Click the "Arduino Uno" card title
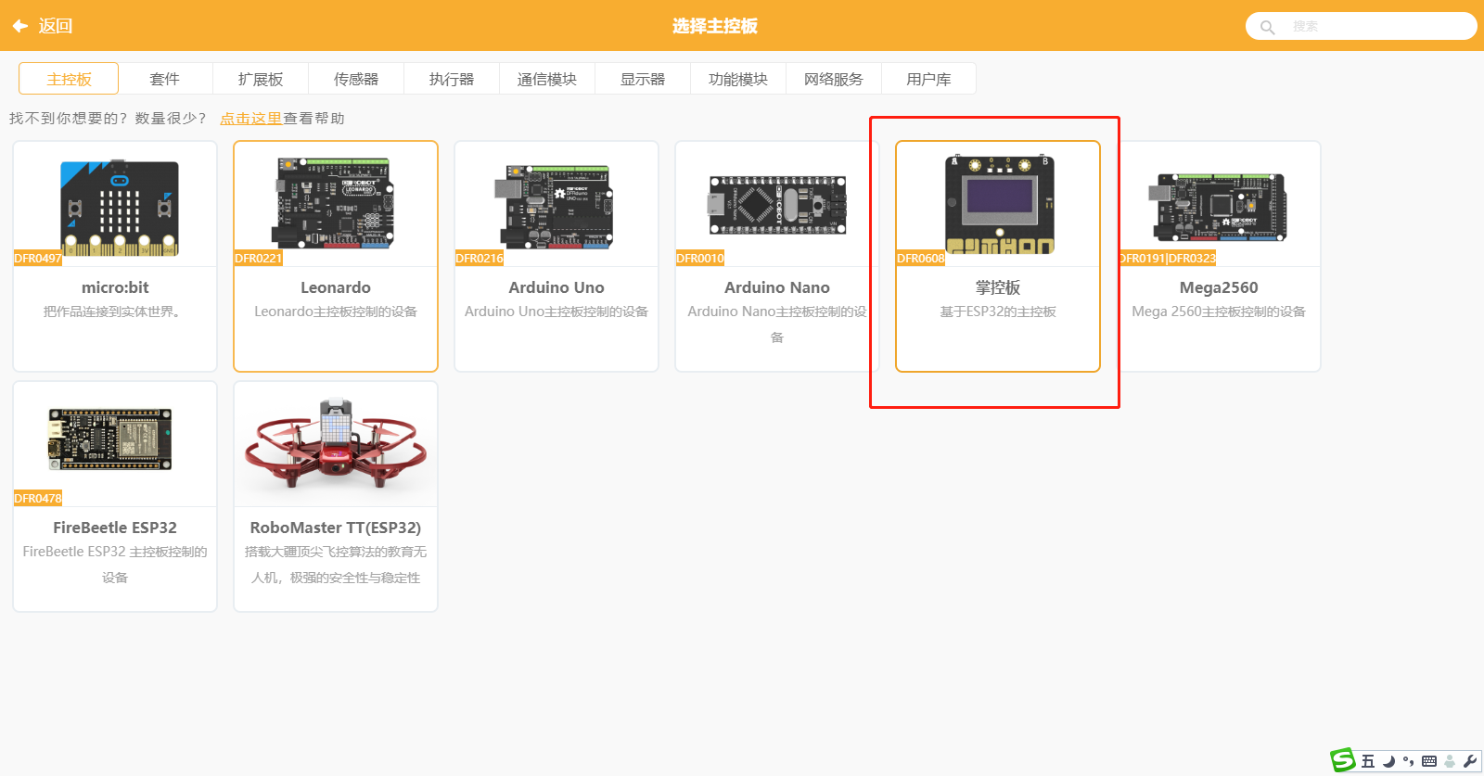 (x=556, y=287)
